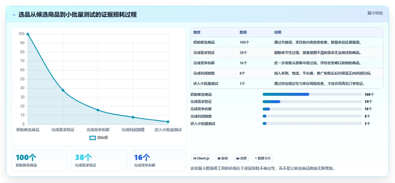Click the 16个 table cell

[x=243, y=63]
